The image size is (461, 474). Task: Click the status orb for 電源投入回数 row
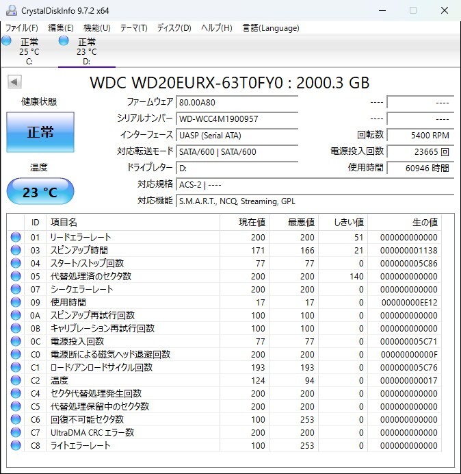[16, 341]
